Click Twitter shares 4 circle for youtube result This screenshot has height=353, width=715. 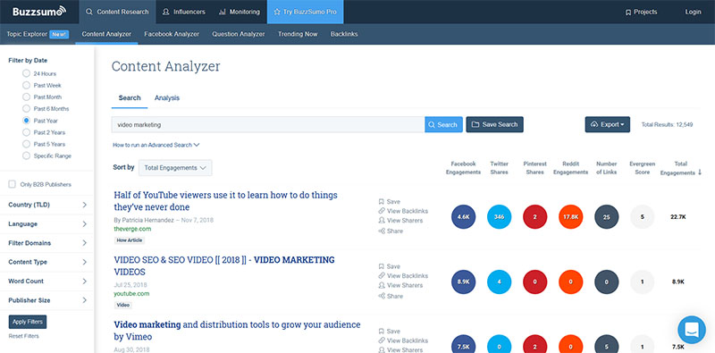tap(499, 282)
